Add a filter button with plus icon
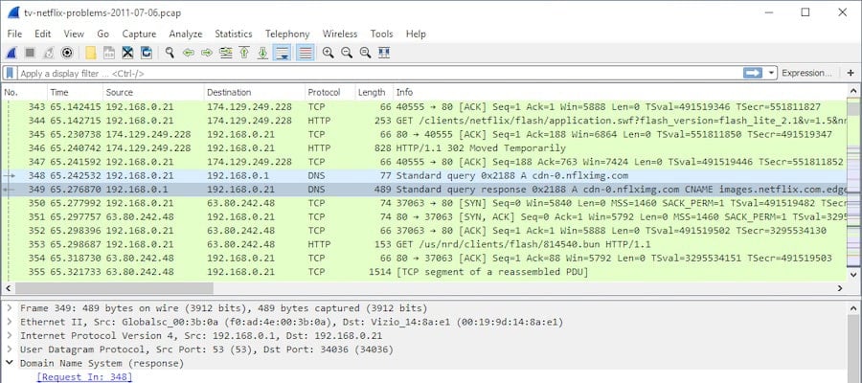Image resolution: width=862 pixels, height=383 pixels. [x=851, y=73]
